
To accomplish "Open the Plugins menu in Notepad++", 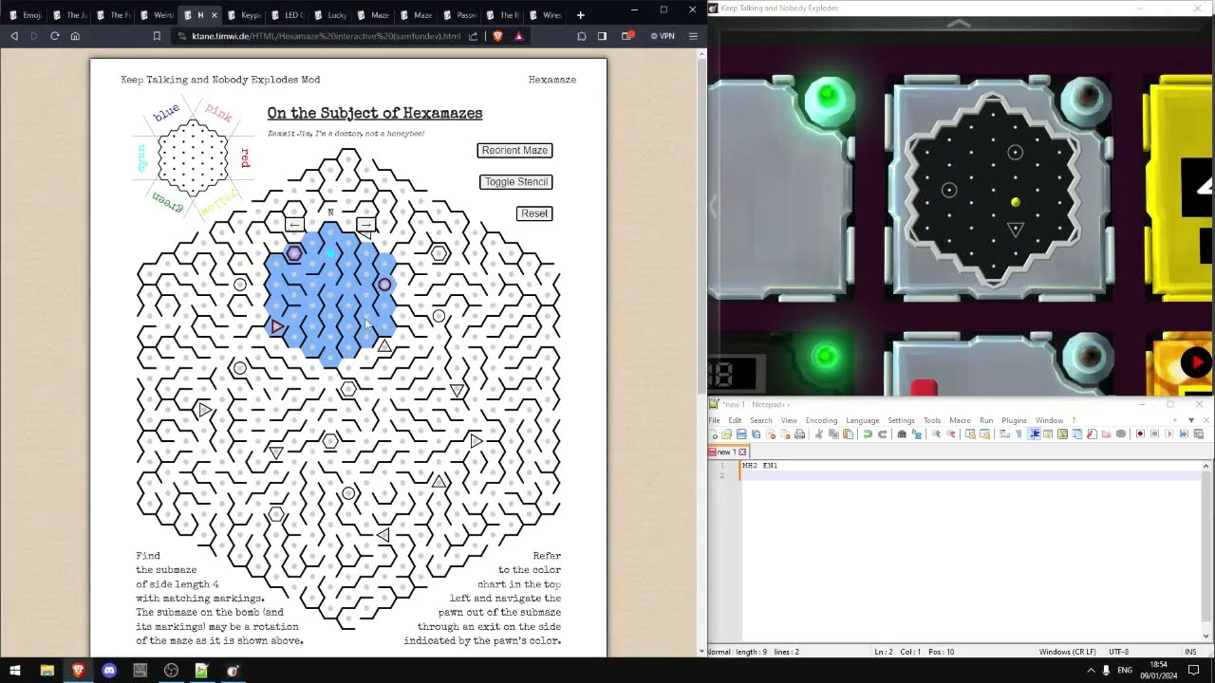I will [1014, 420].
